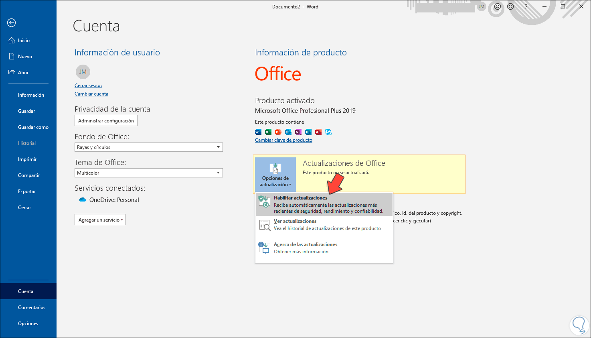This screenshot has height=338, width=591.
Task: Go back using the backstage return arrow
Action: pyautogui.click(x=12, y=23)
